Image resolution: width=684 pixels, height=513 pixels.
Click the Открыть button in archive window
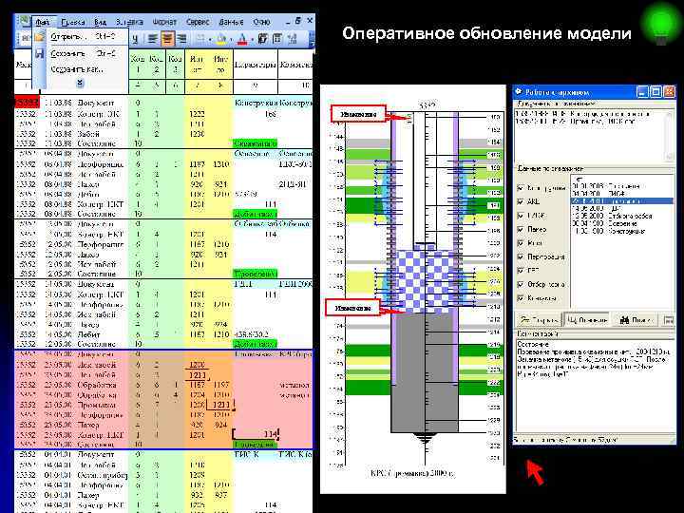pos(540,320)
